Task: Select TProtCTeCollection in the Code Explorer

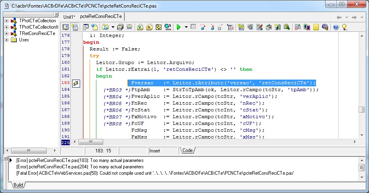Action: 37,21
